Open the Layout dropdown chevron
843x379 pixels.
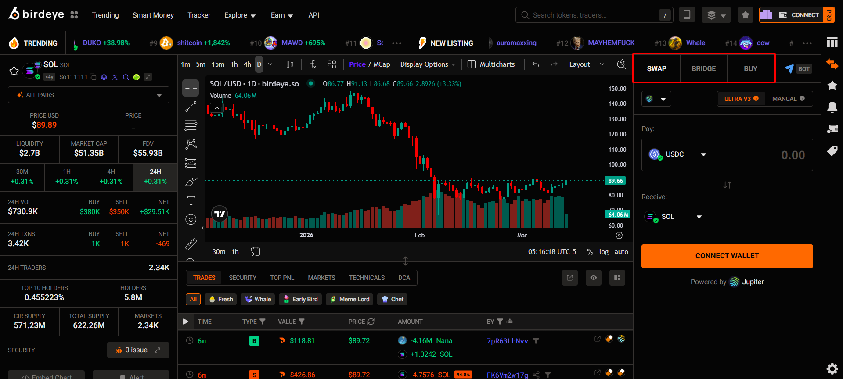(602, 64)
